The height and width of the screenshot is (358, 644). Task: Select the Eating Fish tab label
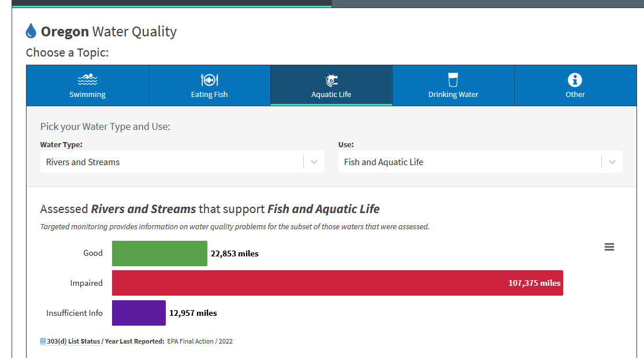click(209, 95)
